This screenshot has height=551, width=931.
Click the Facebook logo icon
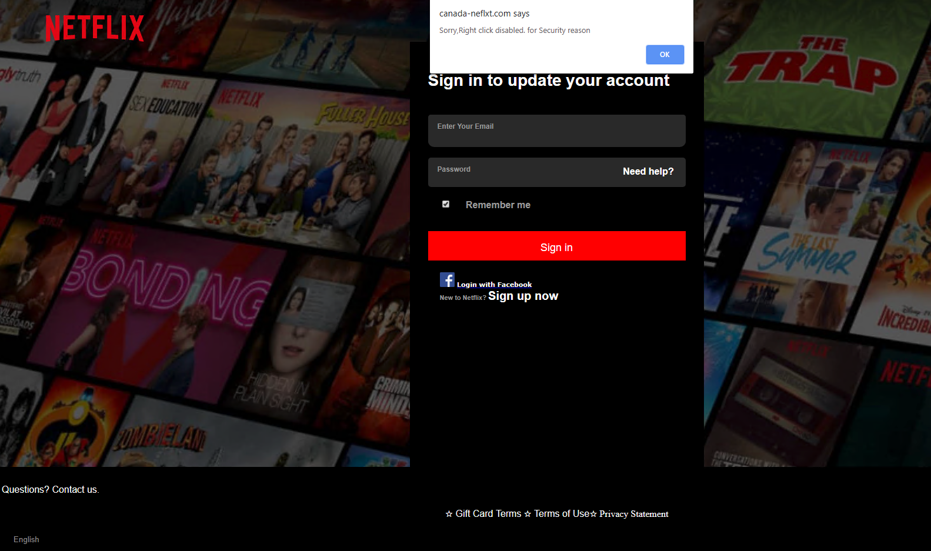tap(447, 280)
